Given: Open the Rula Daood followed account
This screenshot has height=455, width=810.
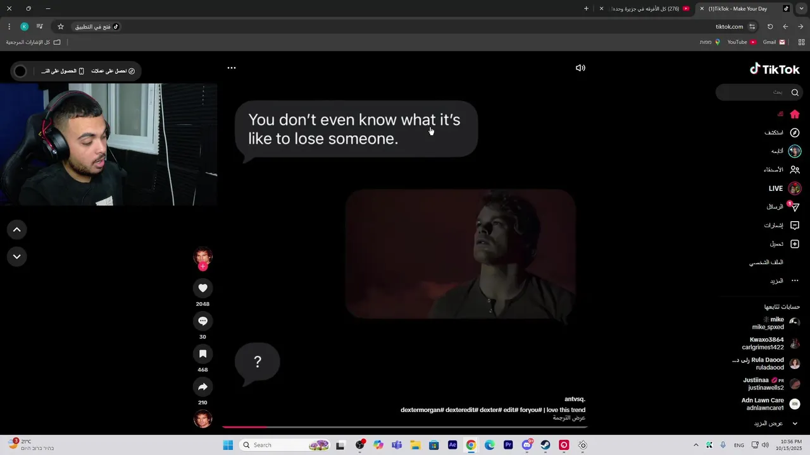Looking at the screenshot, I should (766, 363).
